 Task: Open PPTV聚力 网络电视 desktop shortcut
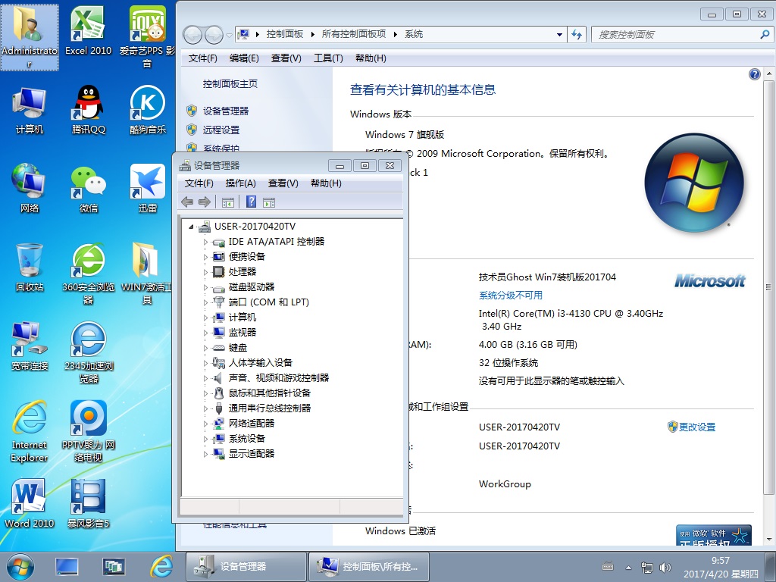[x=88, y=431]
